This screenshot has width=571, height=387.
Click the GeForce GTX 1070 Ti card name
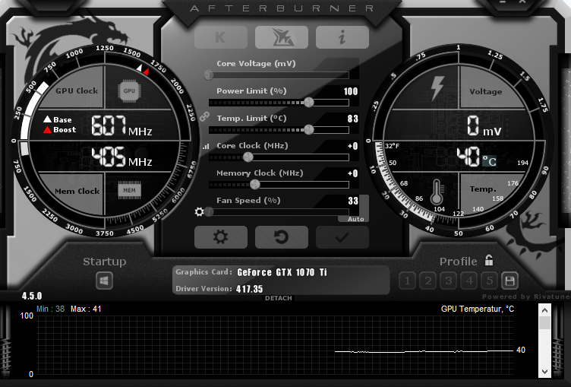click(x=282, y=272)
